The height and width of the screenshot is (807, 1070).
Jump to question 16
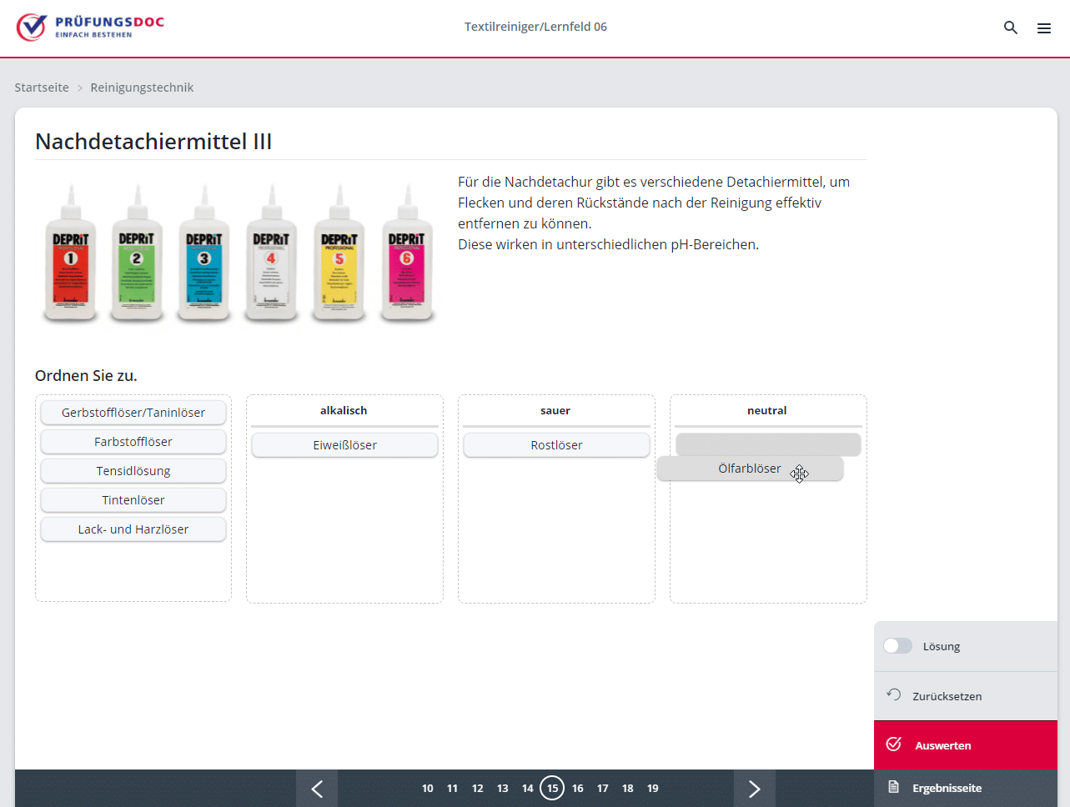[577, 789]
